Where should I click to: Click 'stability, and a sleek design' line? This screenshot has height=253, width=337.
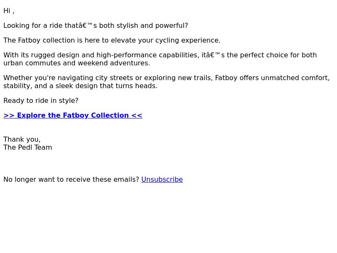(x=80, y=86)
